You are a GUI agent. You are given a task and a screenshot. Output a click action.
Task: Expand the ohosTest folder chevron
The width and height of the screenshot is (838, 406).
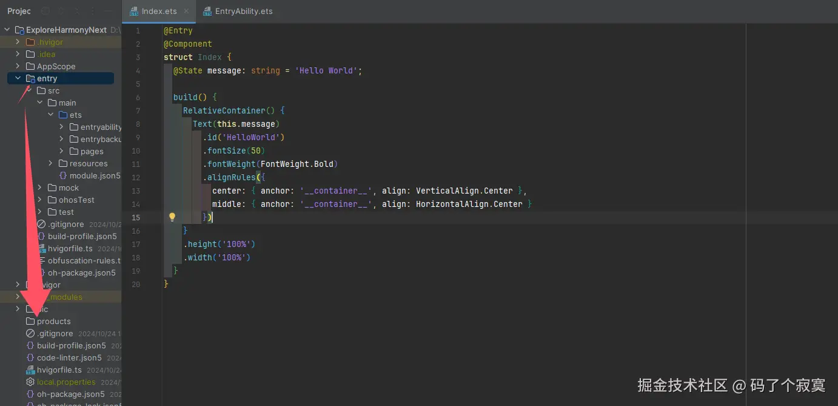40,200
